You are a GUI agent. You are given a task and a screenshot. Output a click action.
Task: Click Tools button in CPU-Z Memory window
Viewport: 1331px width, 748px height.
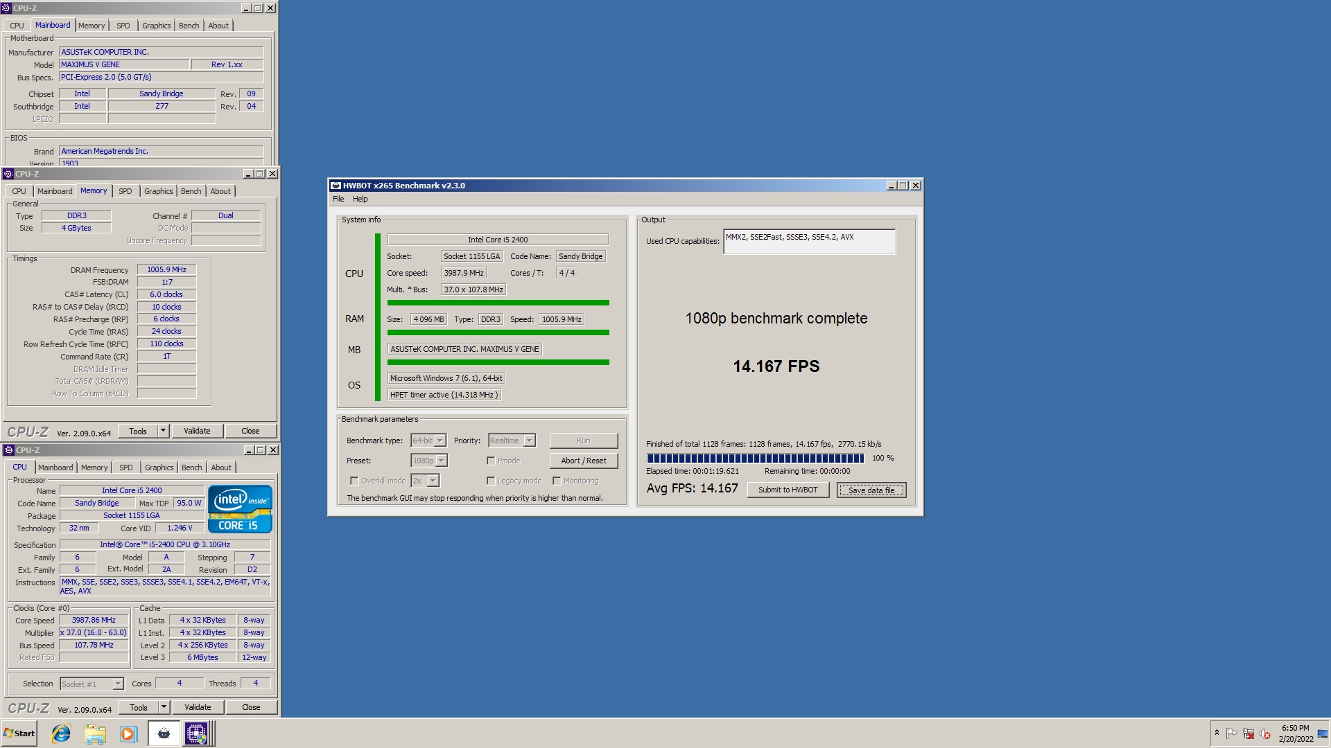(138, 431)
